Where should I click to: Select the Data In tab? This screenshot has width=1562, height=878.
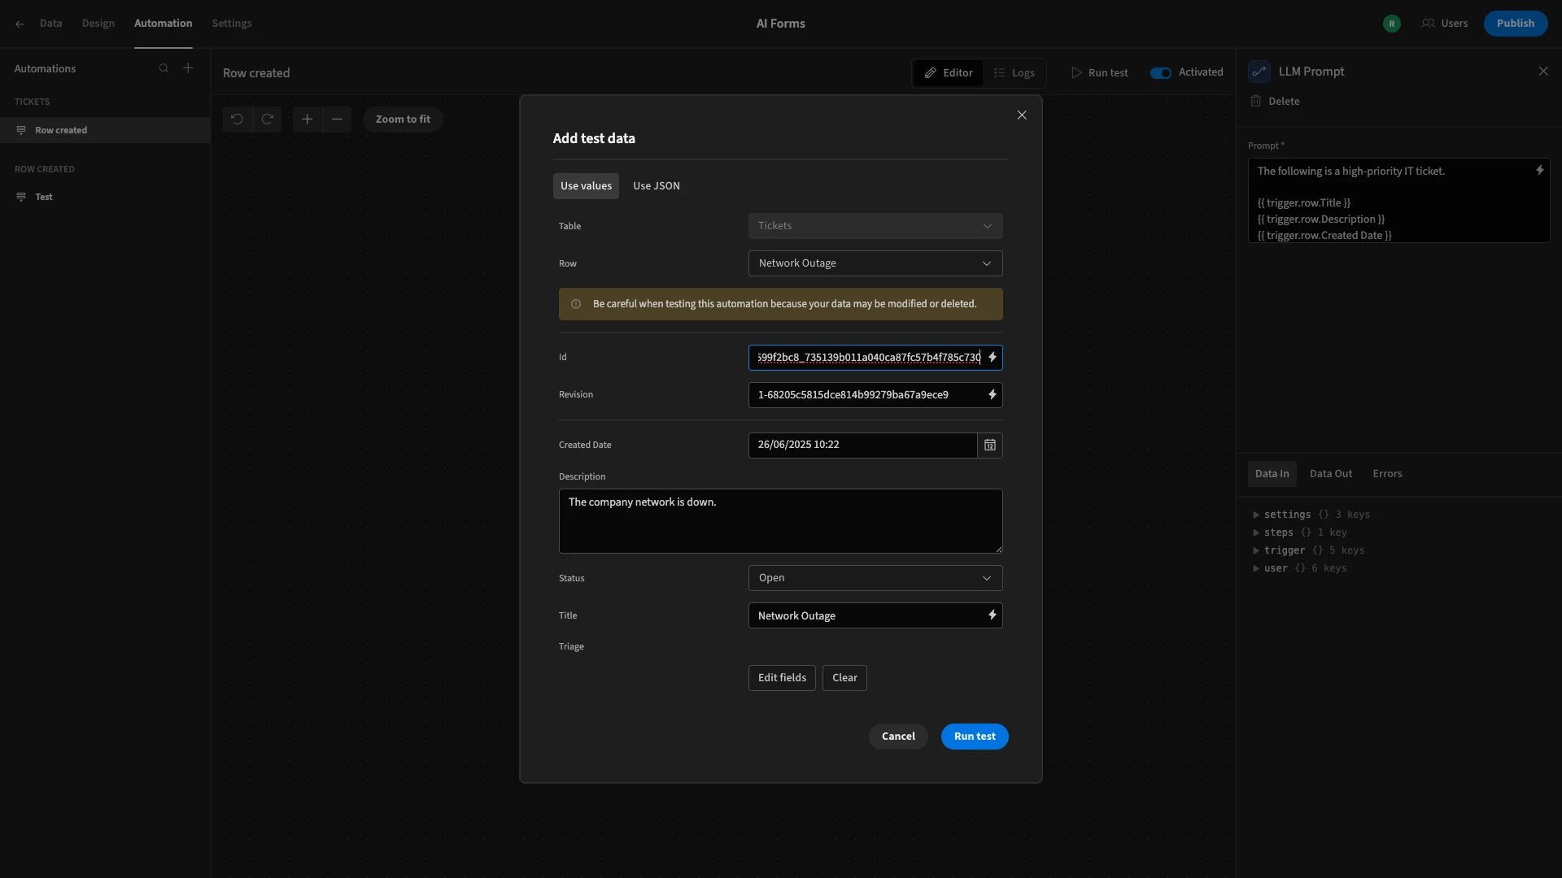point(1272,474)
